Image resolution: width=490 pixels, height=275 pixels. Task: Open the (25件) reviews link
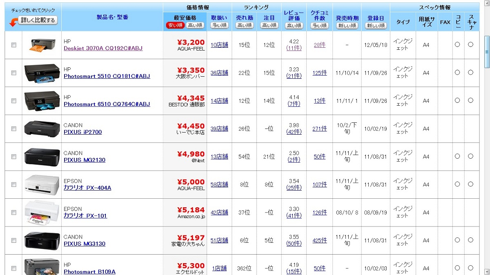click(x=294, y=188)
